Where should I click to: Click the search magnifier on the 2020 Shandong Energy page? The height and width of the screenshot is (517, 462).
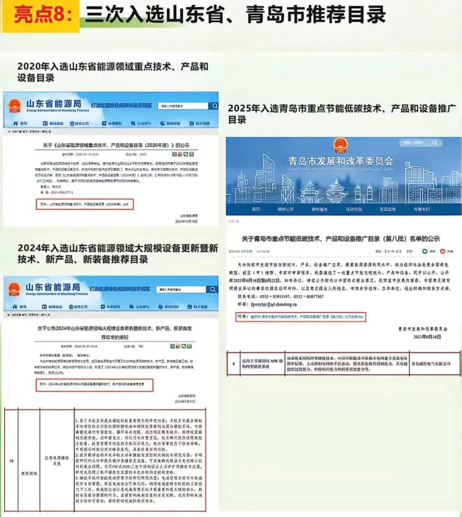click(x=215, y=106)
